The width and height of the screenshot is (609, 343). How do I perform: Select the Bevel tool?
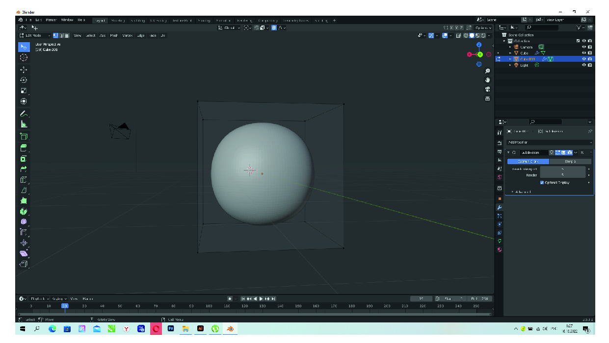point(24,169)
